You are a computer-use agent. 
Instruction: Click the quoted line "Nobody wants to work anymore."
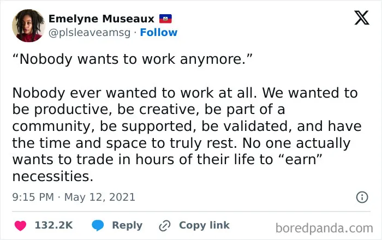(x=133, y=59)
